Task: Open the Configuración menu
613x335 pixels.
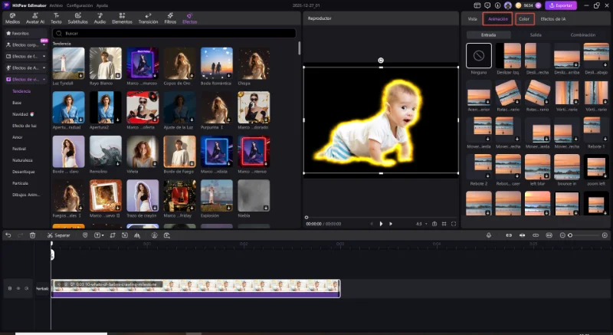Action: click(80, 5)
